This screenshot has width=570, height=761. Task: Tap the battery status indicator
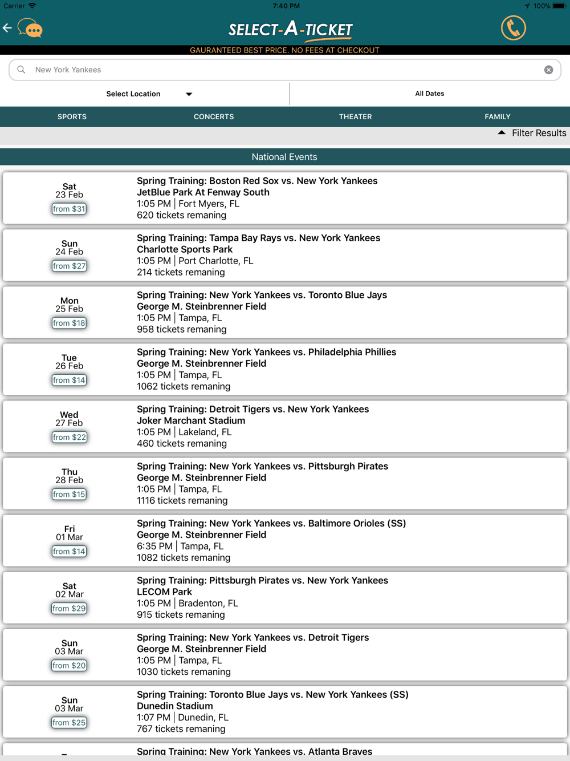(x=559, y=6)
